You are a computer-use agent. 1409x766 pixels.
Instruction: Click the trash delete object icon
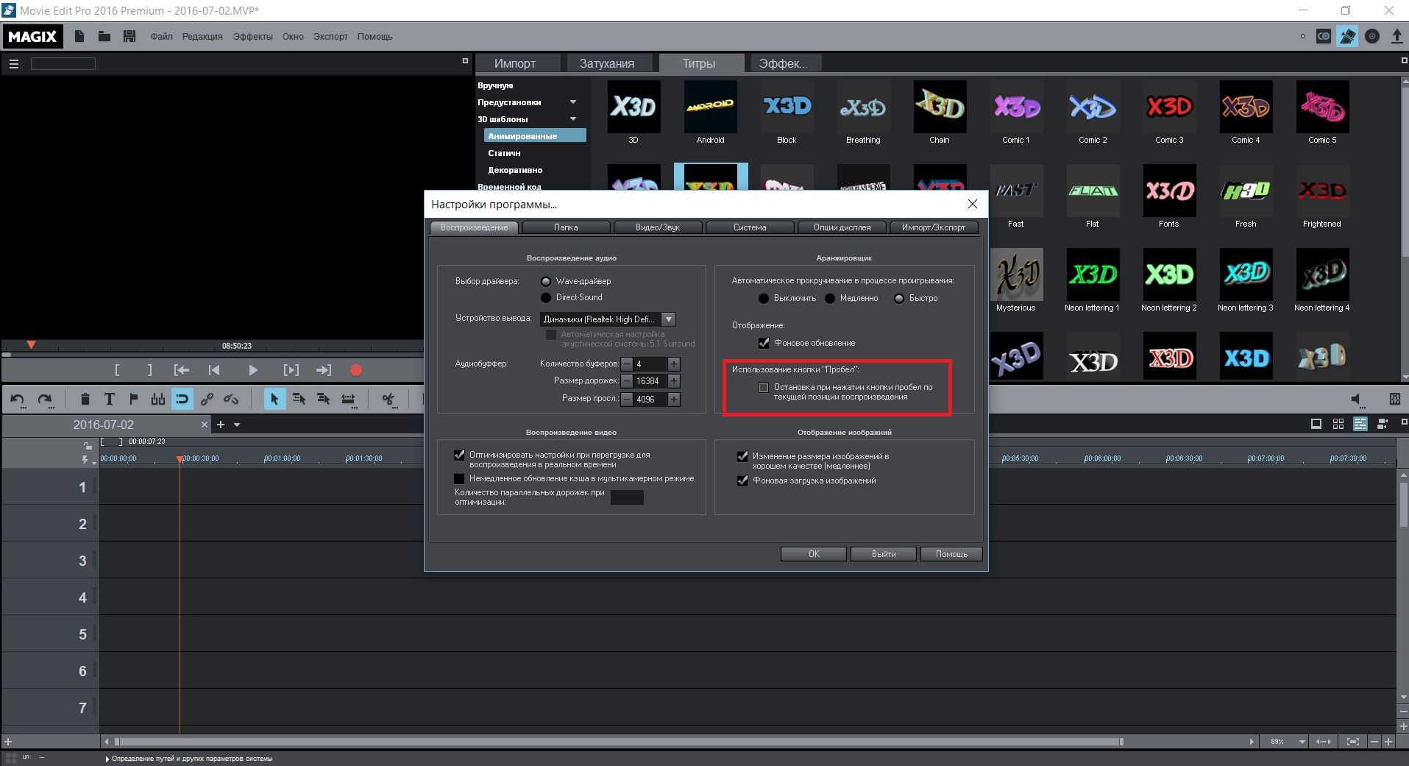[85, 399]
